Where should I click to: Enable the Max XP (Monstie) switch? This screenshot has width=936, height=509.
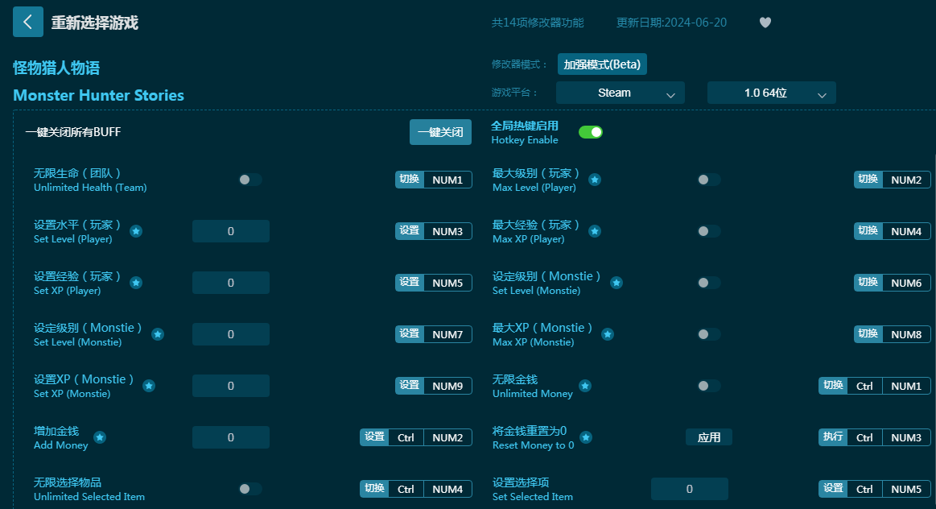click(x=708, y=334)
